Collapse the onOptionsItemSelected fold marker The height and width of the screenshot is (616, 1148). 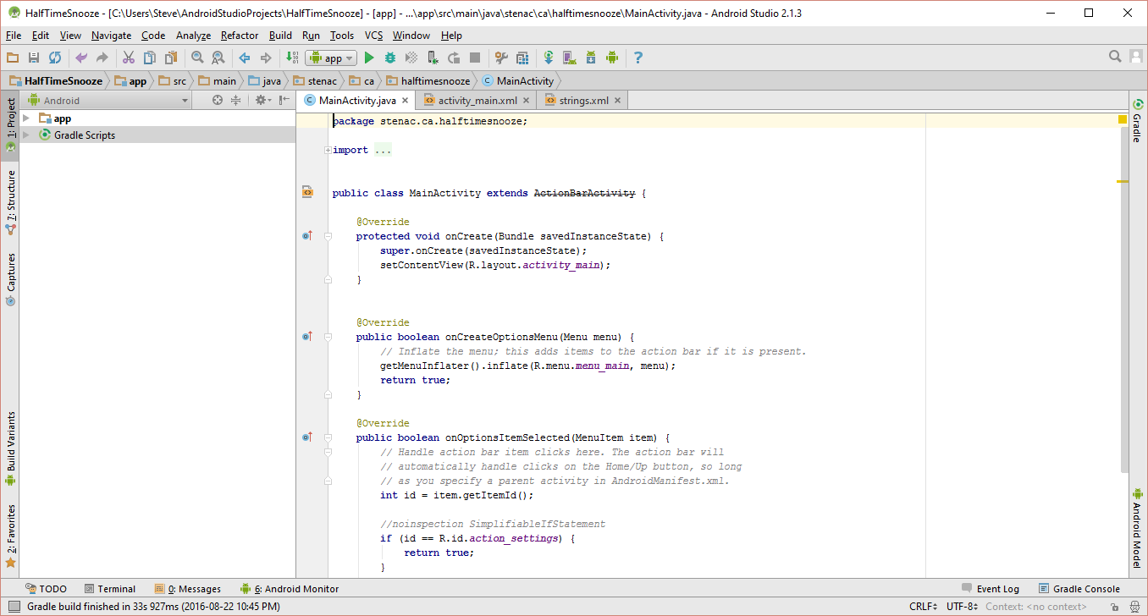tap(328, 438)
